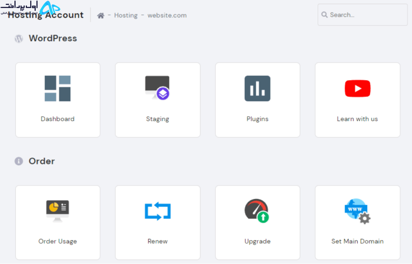412x264 pixels.
Task: Click the Renew label text
Action: (157, 241)
